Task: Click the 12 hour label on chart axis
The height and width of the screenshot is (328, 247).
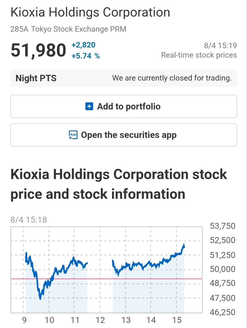Action: click(x=100, y=320)
